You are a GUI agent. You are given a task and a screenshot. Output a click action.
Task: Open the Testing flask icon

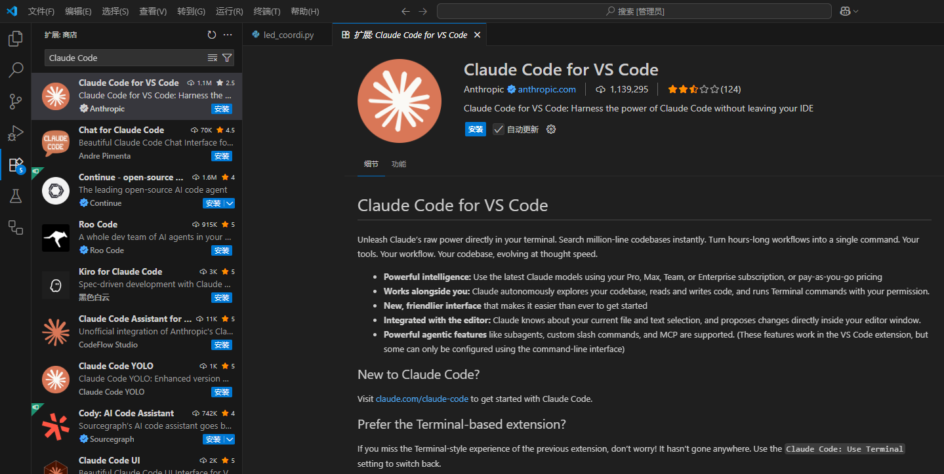pos(16,196)
